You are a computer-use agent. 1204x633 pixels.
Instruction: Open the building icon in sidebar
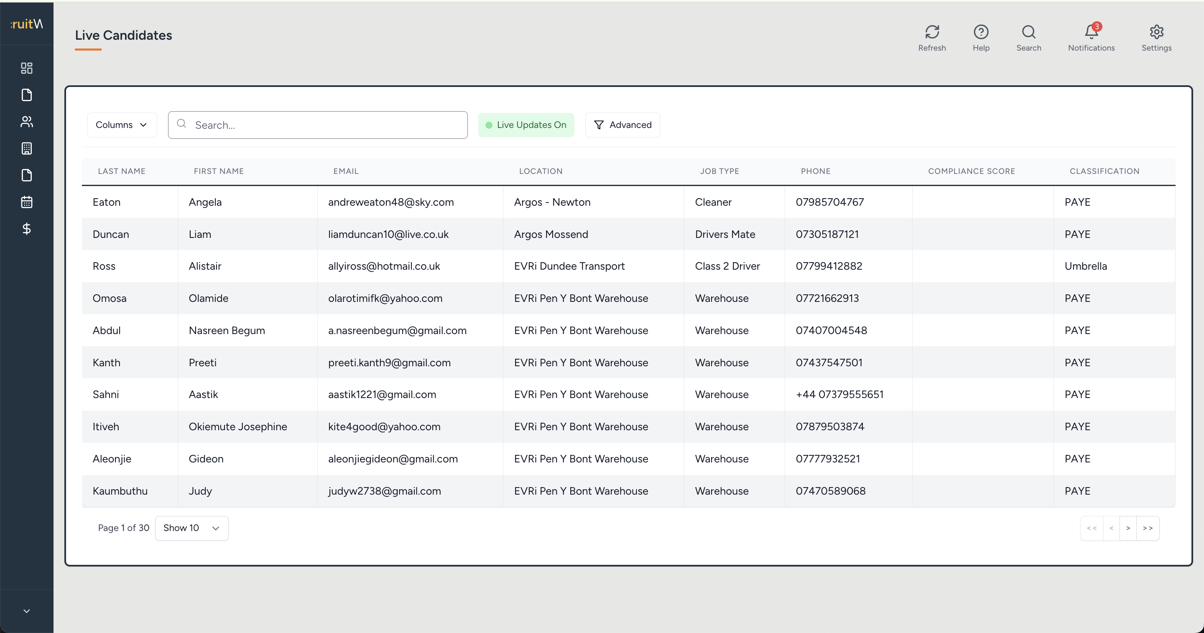coord(27,149)
